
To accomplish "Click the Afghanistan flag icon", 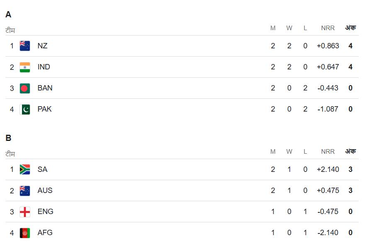I will coord(25,233).
